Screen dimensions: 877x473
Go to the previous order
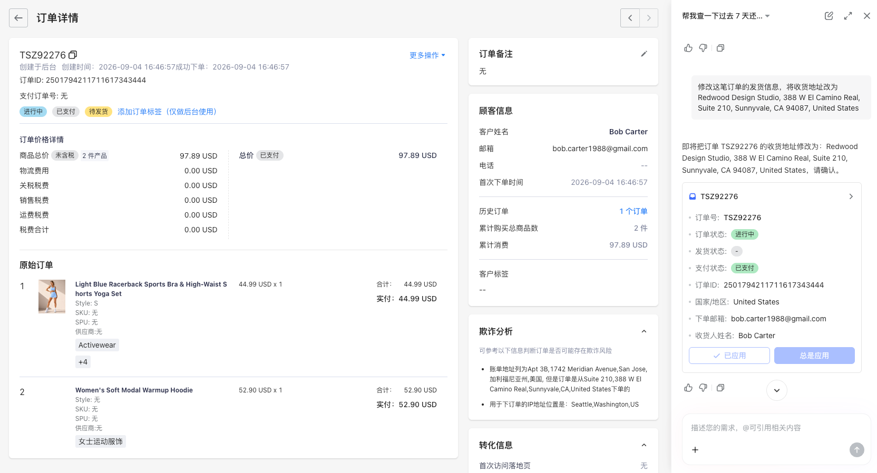click(630, 18)
